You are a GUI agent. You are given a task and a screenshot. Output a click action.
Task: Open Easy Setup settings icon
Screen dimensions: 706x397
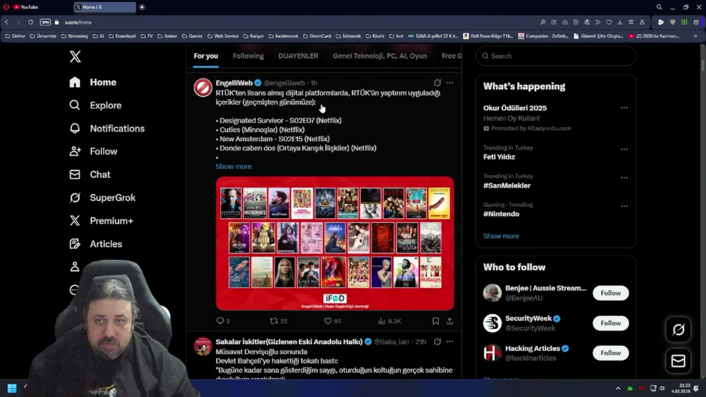coord(631,22)
